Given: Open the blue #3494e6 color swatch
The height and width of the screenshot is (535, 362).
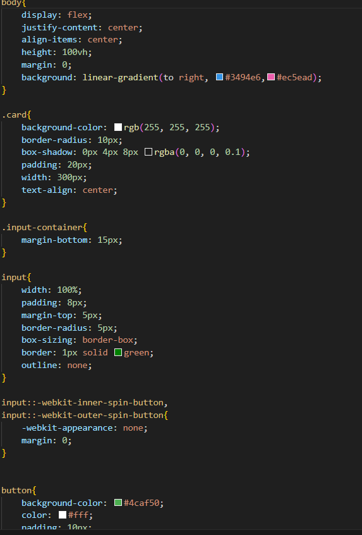Looking at the screenshot, I should tap(219, 77).
